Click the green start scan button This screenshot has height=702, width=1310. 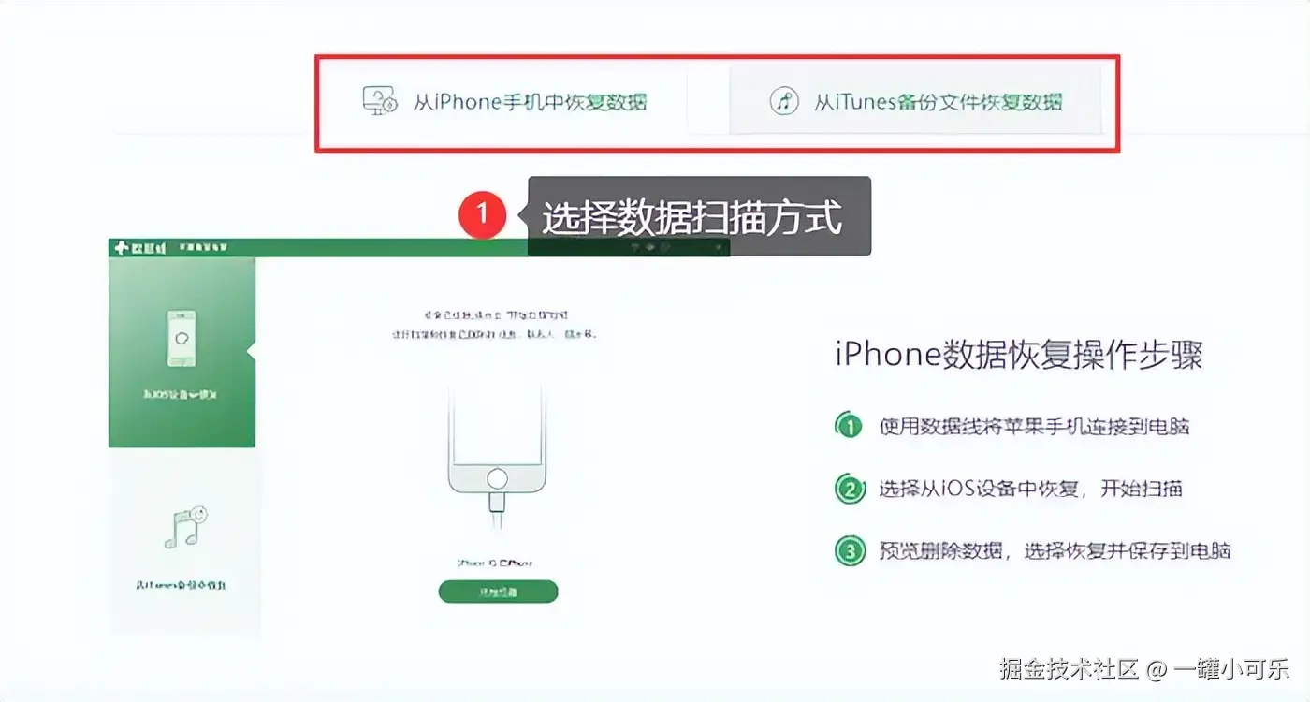coord(499,592)
